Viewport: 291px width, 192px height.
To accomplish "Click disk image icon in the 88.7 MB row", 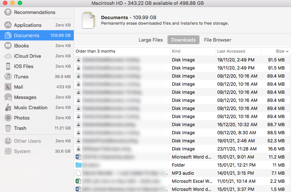I will [79, 124].
